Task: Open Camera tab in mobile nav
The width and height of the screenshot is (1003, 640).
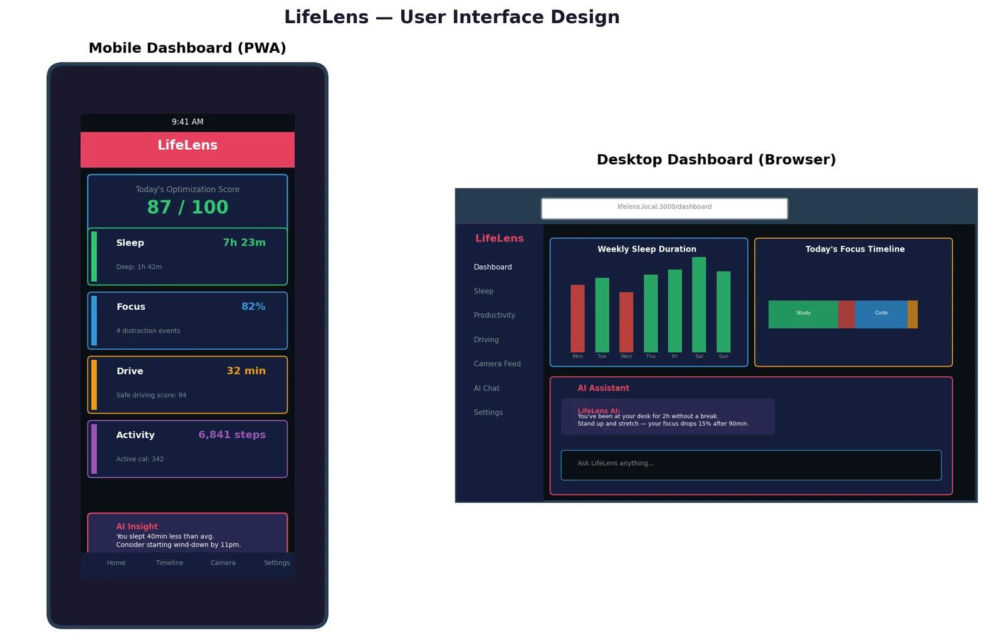Action: point(223,563)
